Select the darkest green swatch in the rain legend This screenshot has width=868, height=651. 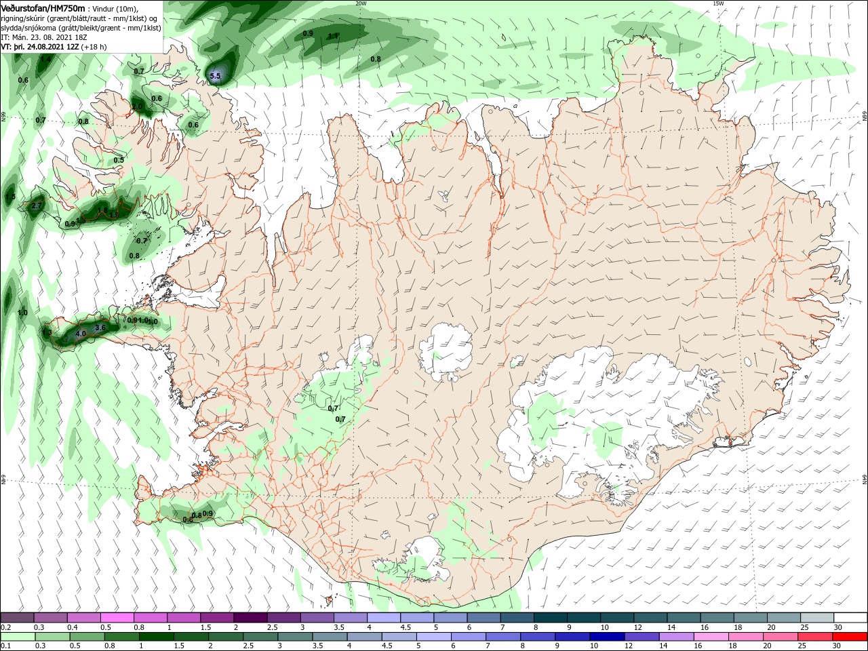pyautogui.click(x=157, y=637)
